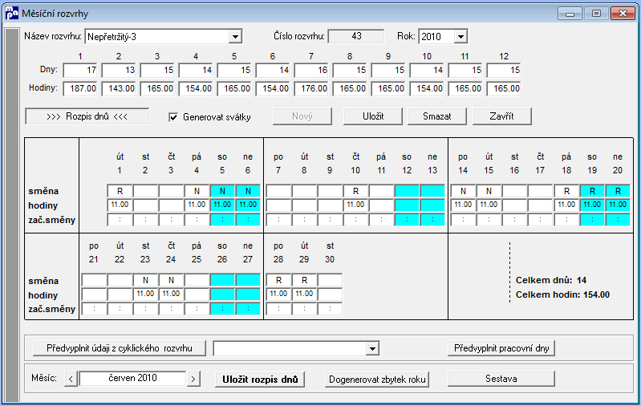
Task: Click the směna cell for day 29
Action: (305, 281)
